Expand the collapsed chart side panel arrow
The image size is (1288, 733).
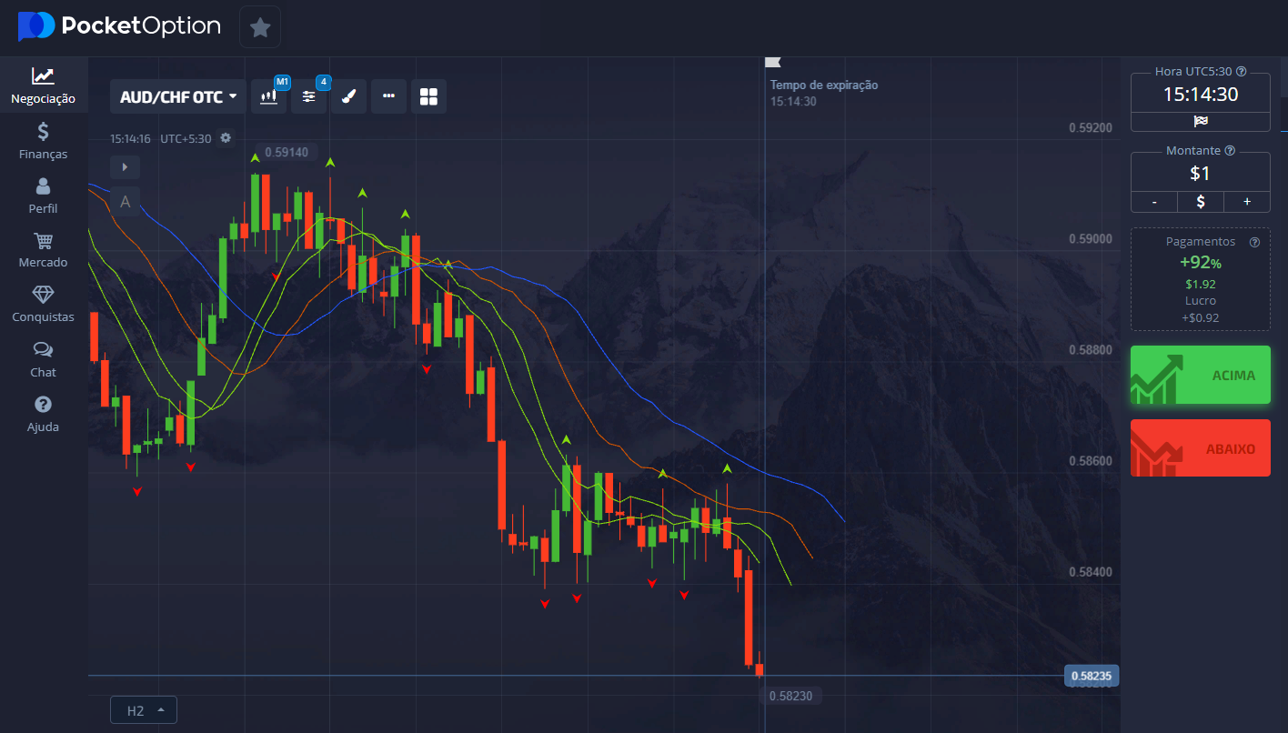pyautogui.click(x=124, y=166)
